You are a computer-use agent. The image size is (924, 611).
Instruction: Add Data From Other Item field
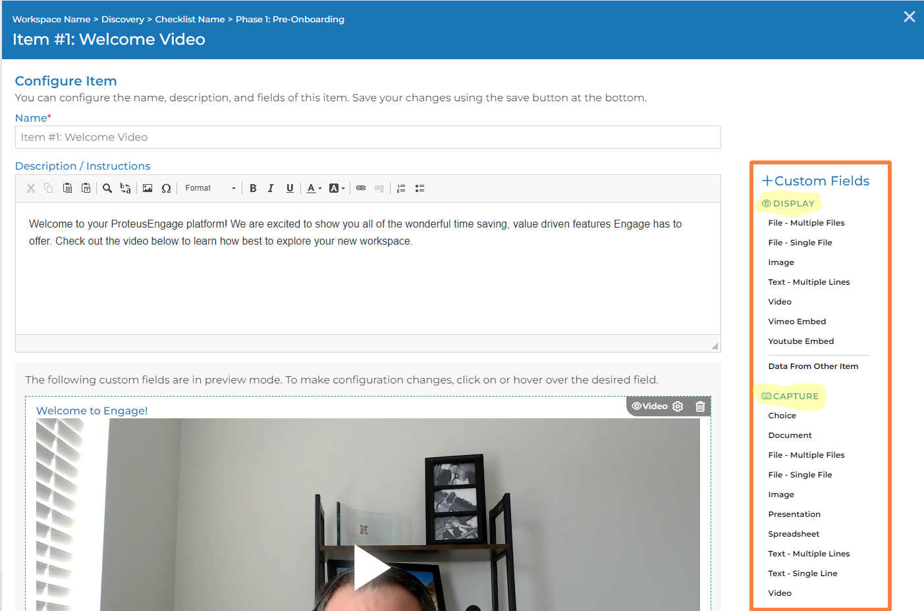pos(813,366)
